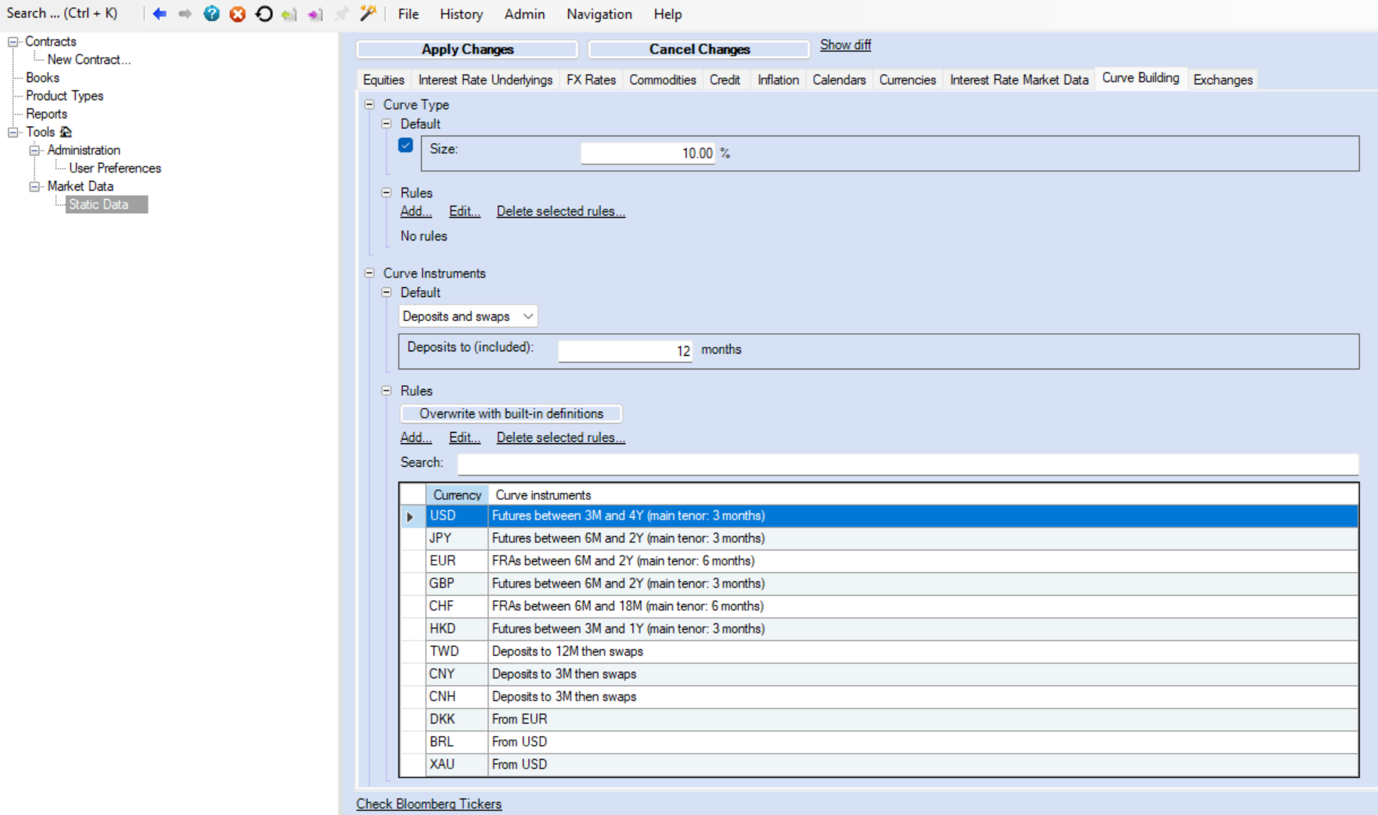Select New Contract... in the tree
Image resolution: width=1378 pixels, height=815 pixels.
pyautogui.click(x=89, y=60)
